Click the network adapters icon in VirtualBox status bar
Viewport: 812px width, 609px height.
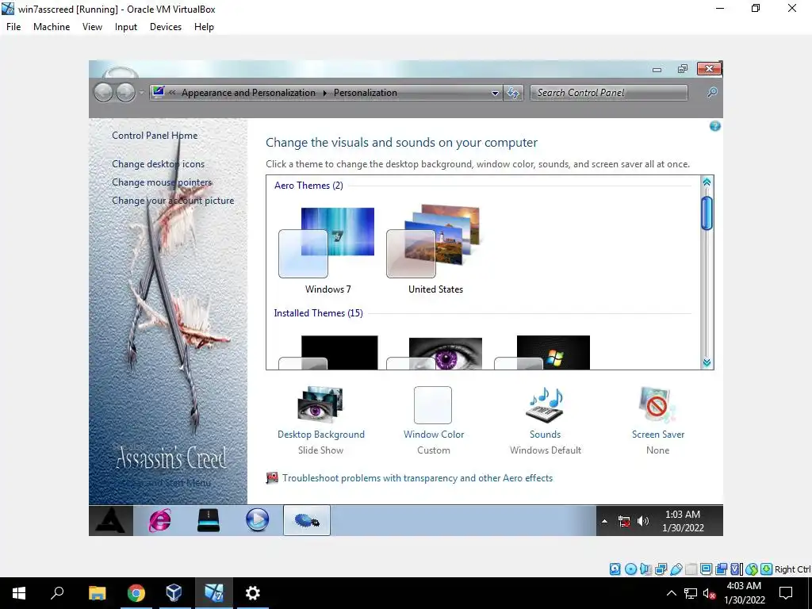tap(661, 569)
